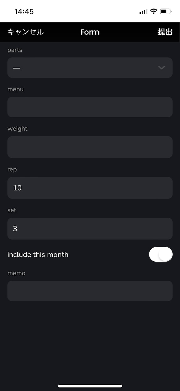Tap the キャンセル button

pos(25,32)
